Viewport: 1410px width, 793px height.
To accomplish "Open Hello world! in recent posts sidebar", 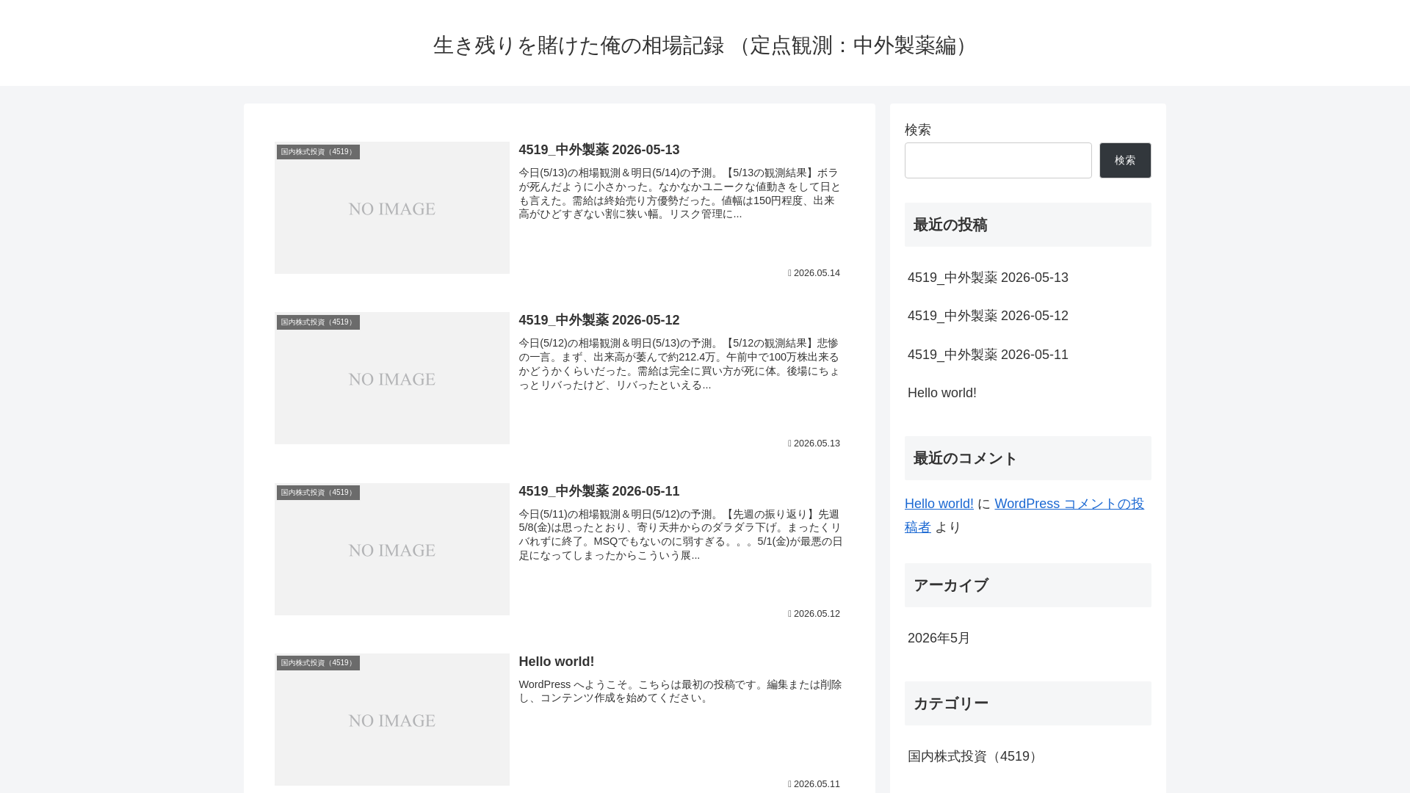I will (x=942, y=393).
